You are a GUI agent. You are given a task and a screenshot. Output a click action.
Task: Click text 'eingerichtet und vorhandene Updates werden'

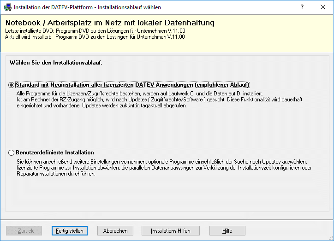coord(101,106)
